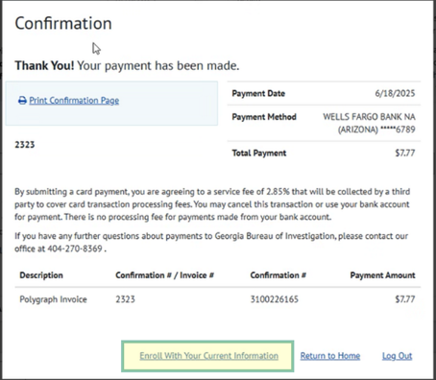Select confirmation number 3100226165
This screenshot has width=436, height=380.
275,299
